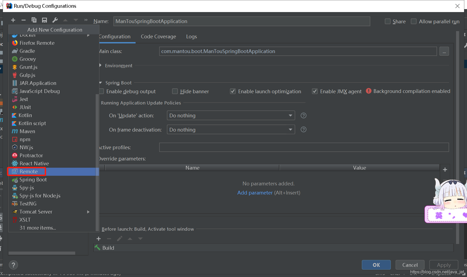467x277 pixels.
Task: Pick Grunt.js configuration type
Action: tap(54, 67)
